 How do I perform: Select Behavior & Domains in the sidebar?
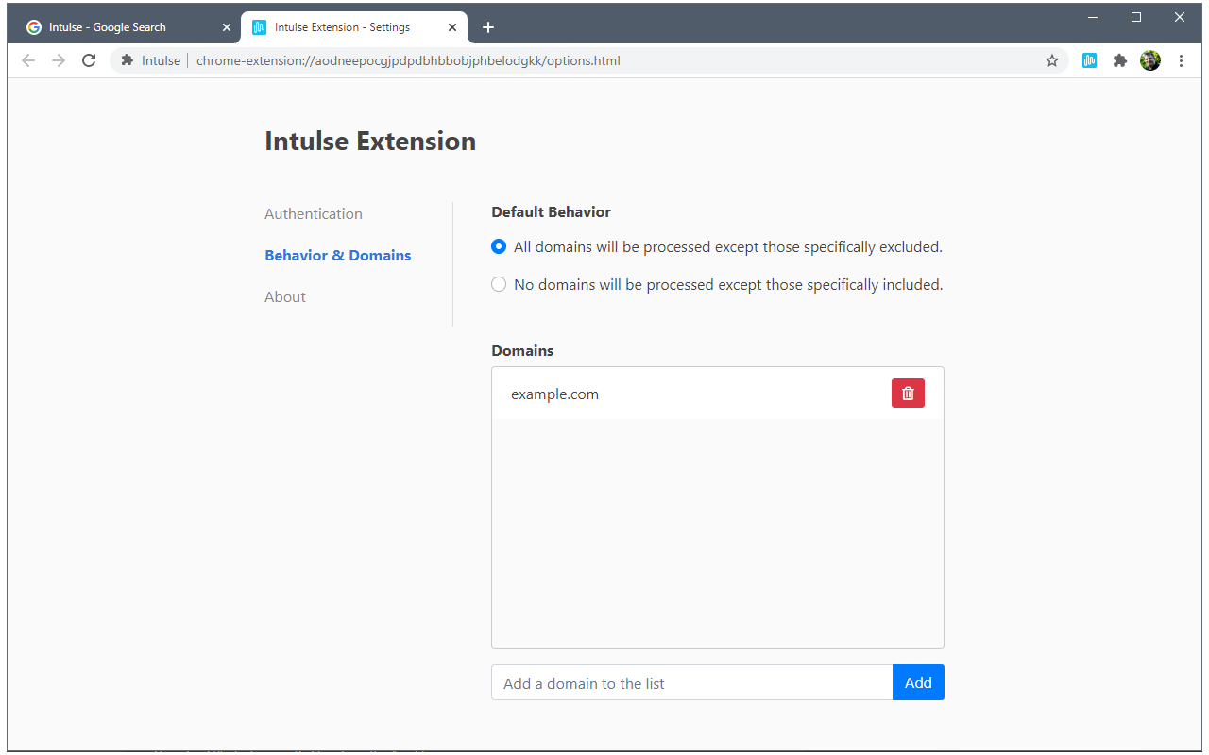[337, 255]
